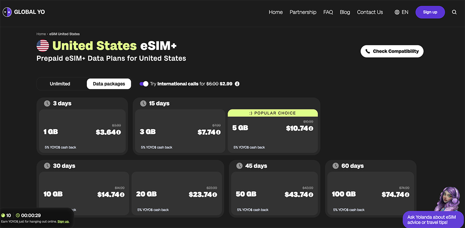Click the Global YO logo icon
Viewport: 465px width, 228px height.
click(7, 12)
